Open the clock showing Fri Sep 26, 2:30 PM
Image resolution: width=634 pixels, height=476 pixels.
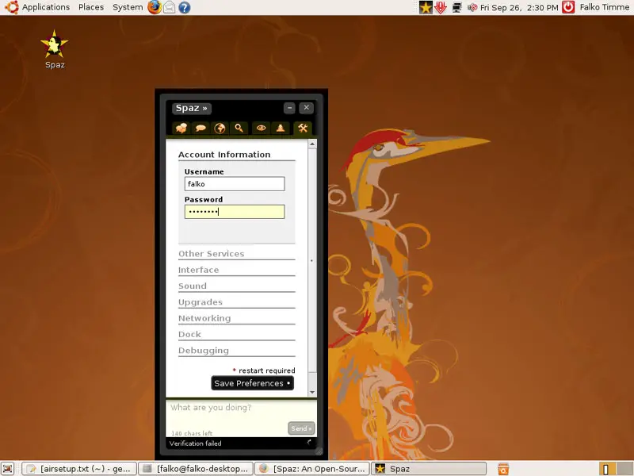(x=519, y=7)
